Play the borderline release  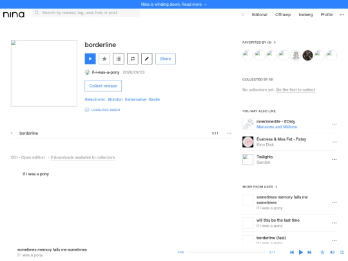(90, 59)
